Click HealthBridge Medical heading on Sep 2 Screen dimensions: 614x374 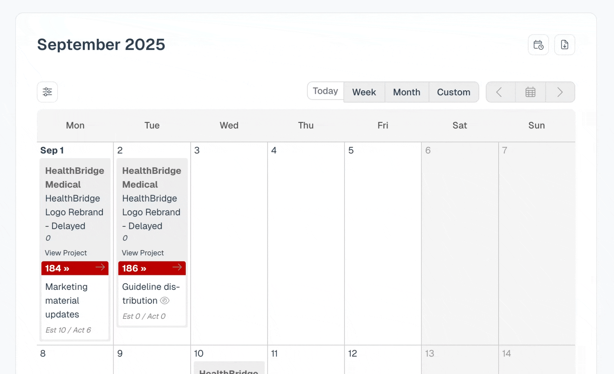pyautogui.click(x=151, y=177)
